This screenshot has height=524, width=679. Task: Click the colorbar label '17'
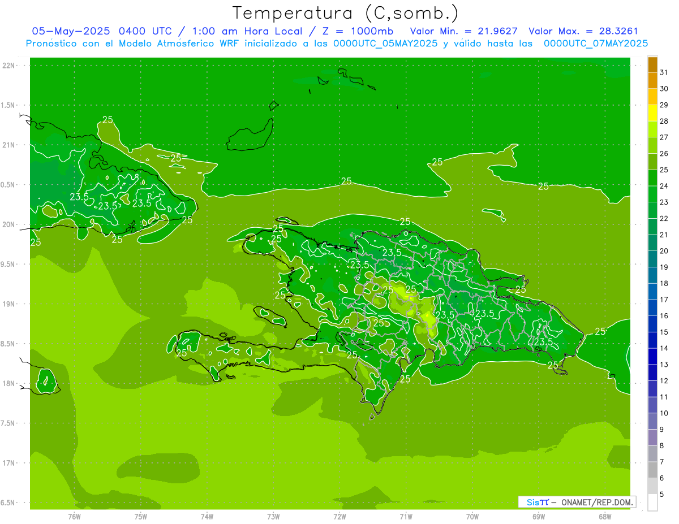[x=664, y=300]
